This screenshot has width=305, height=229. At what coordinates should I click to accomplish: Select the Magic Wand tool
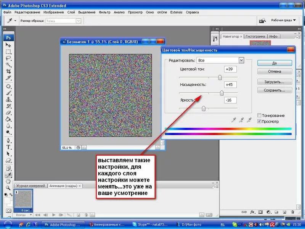click(8, 65)
